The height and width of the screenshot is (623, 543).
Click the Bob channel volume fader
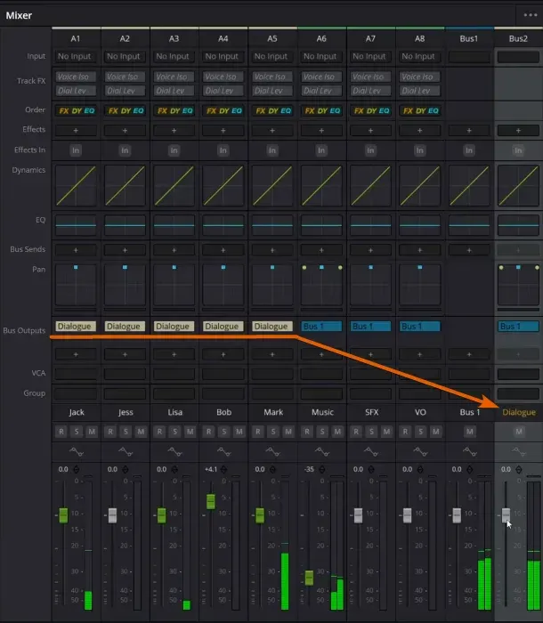point(211,501)
